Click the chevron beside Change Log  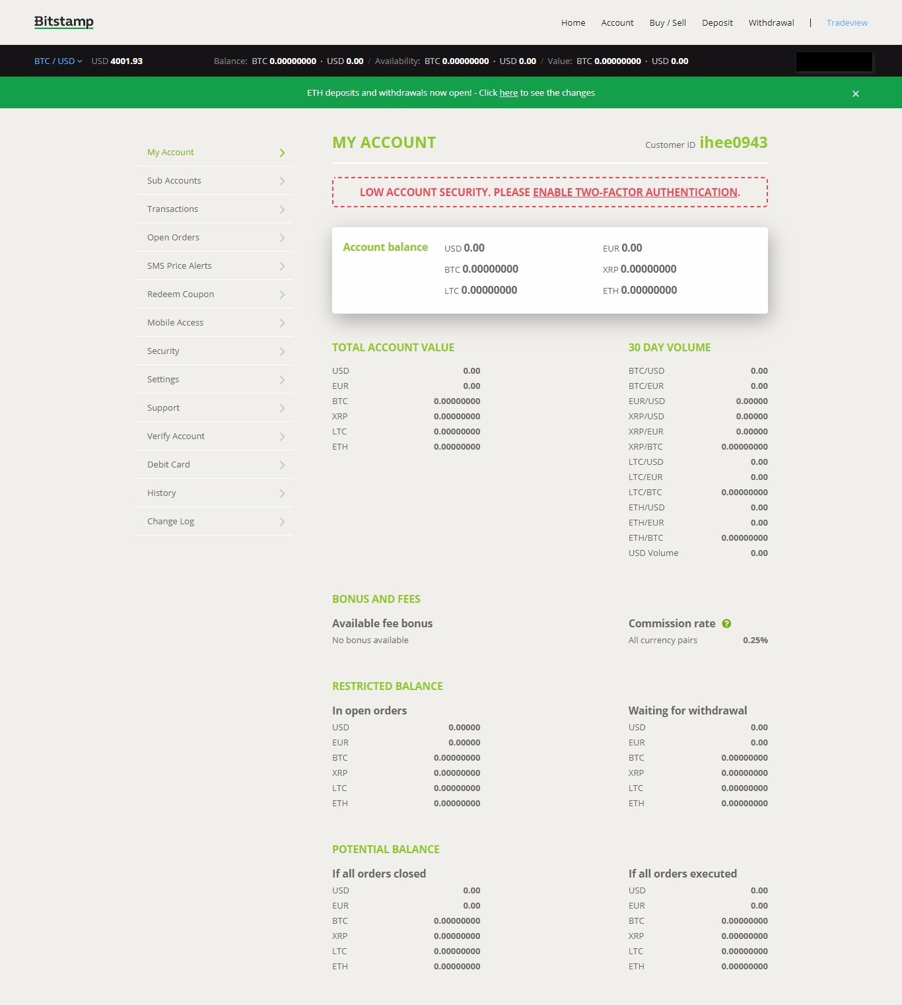[x=282, y=522]
